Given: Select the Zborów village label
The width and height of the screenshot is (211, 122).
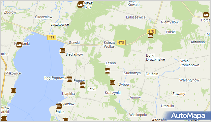Looking at the screenshot, I should pyautogui.click(x=10, y=12).
